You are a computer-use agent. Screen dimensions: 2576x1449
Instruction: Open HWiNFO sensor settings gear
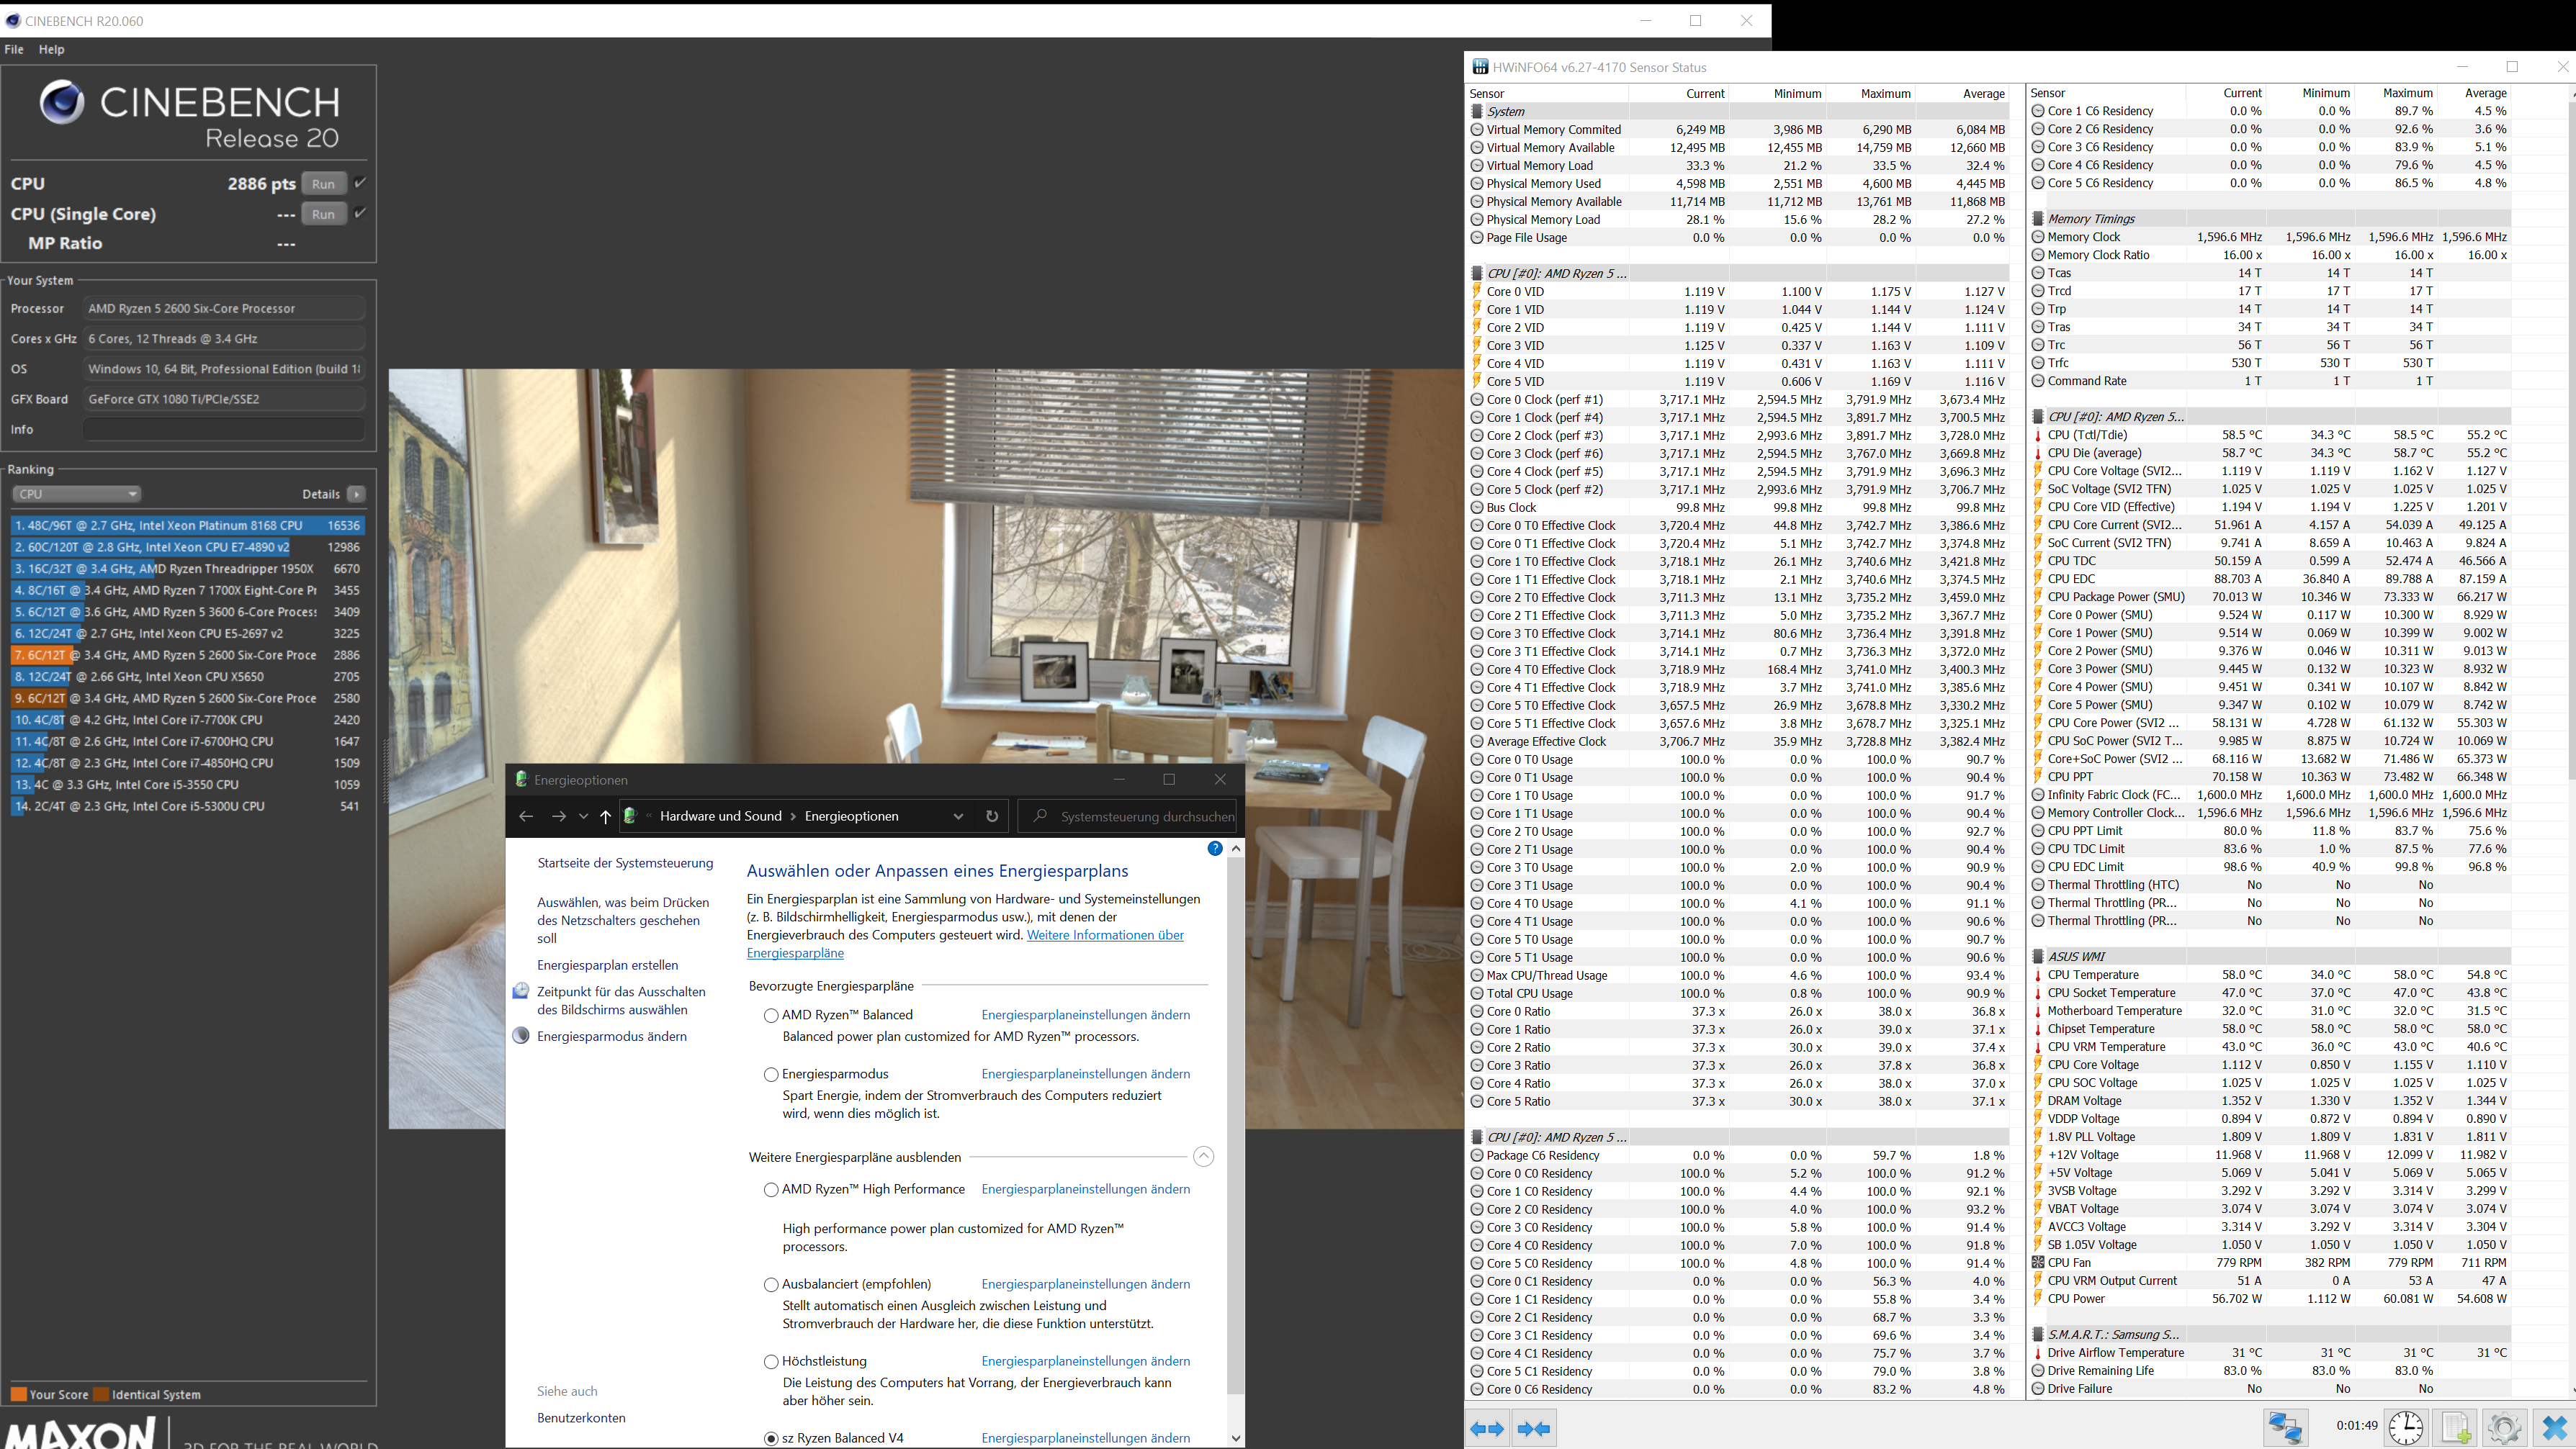click(x=2504, y=1427)
